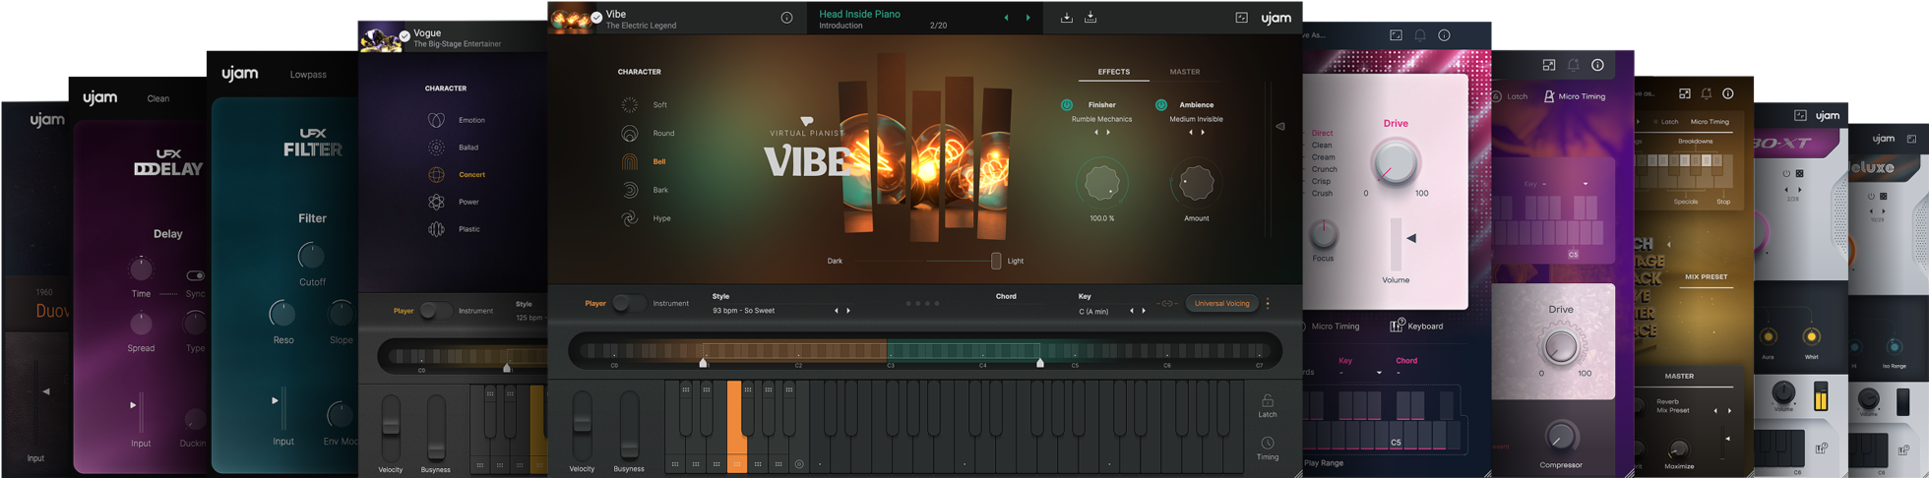Select previous Finisher effect mode
The width and height of the screenshot is (1929, 478).
click(1096, 133)
